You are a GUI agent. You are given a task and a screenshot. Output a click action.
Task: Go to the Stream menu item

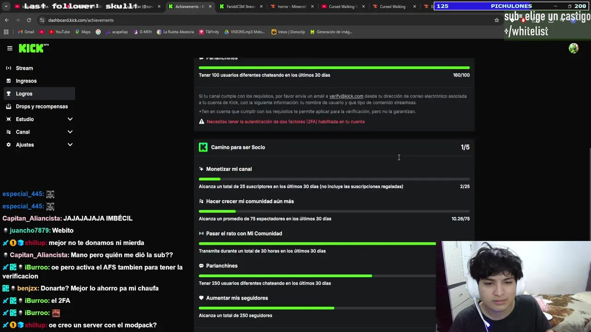39,68
